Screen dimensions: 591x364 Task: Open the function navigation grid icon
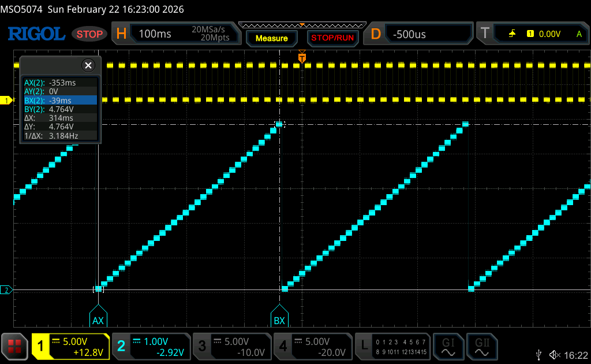pyautogui.click(x=15, y=346)
